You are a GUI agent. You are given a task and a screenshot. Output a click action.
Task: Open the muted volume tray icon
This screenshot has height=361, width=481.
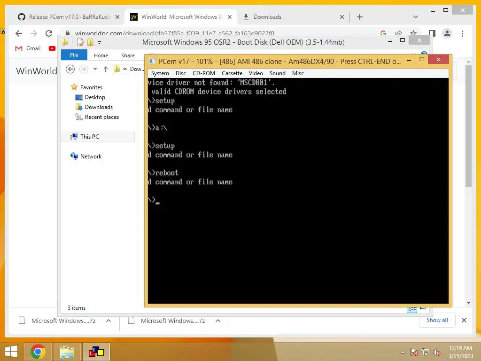pos(437,352)
